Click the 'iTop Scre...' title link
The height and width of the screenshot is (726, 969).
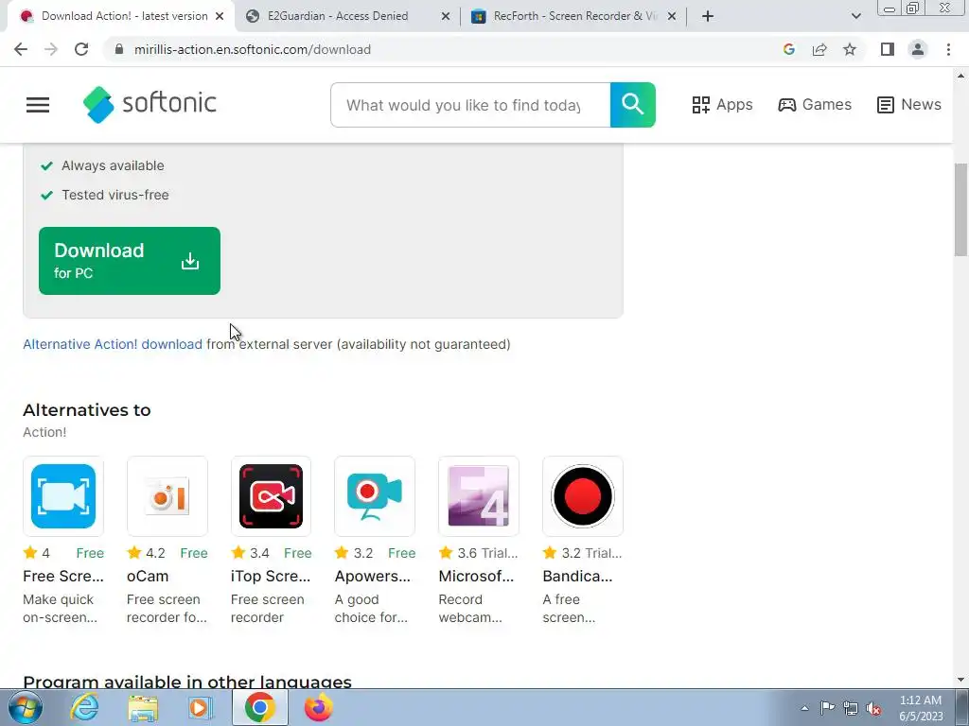point(271,576)
